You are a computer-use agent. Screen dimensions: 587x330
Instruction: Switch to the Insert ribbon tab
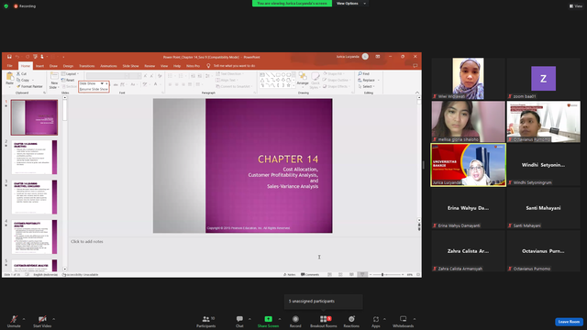click(x=39, y=66)
